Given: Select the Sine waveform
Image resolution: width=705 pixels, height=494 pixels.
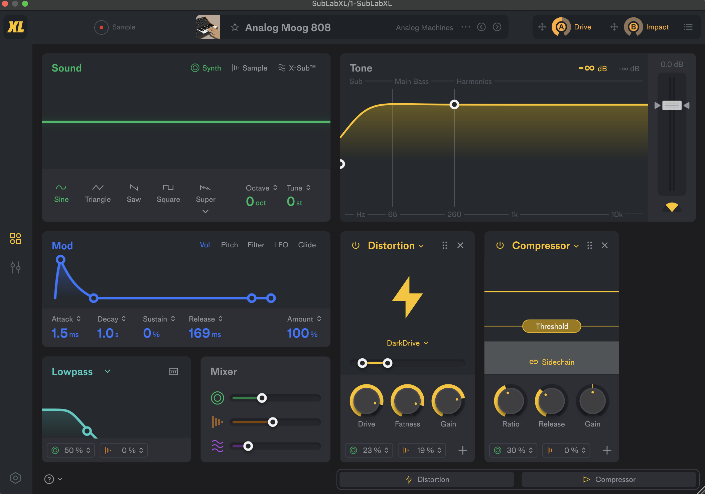Looking at the screenshot, I should click(61, 194).
